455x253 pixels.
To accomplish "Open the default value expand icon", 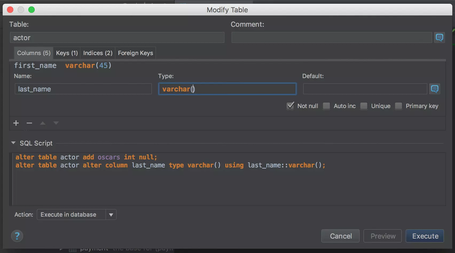I will point(434,89).
